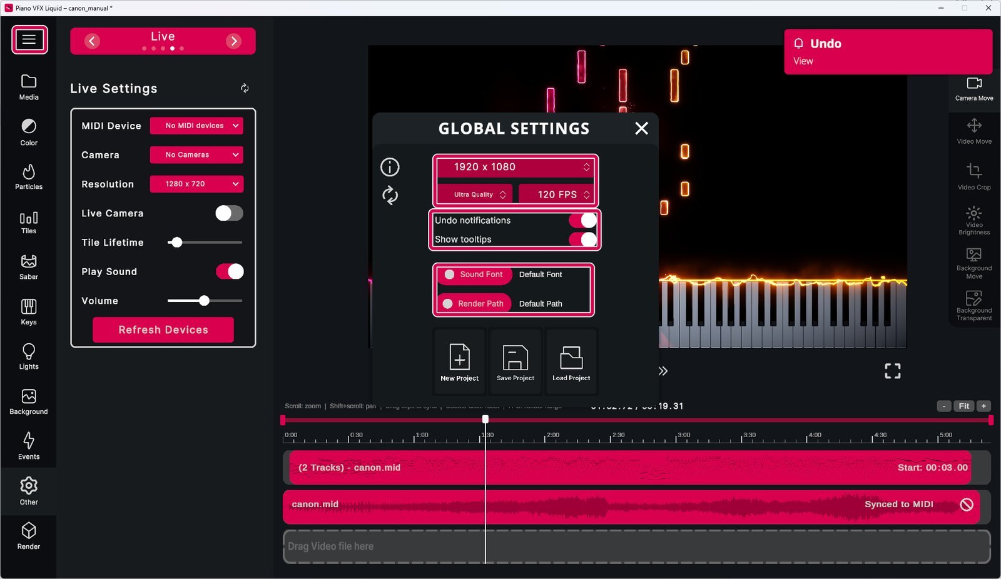The width and height of the screenshot is (1001, 579).
Task: Adjust the Volume slider
Action: [x=204, y=301]
